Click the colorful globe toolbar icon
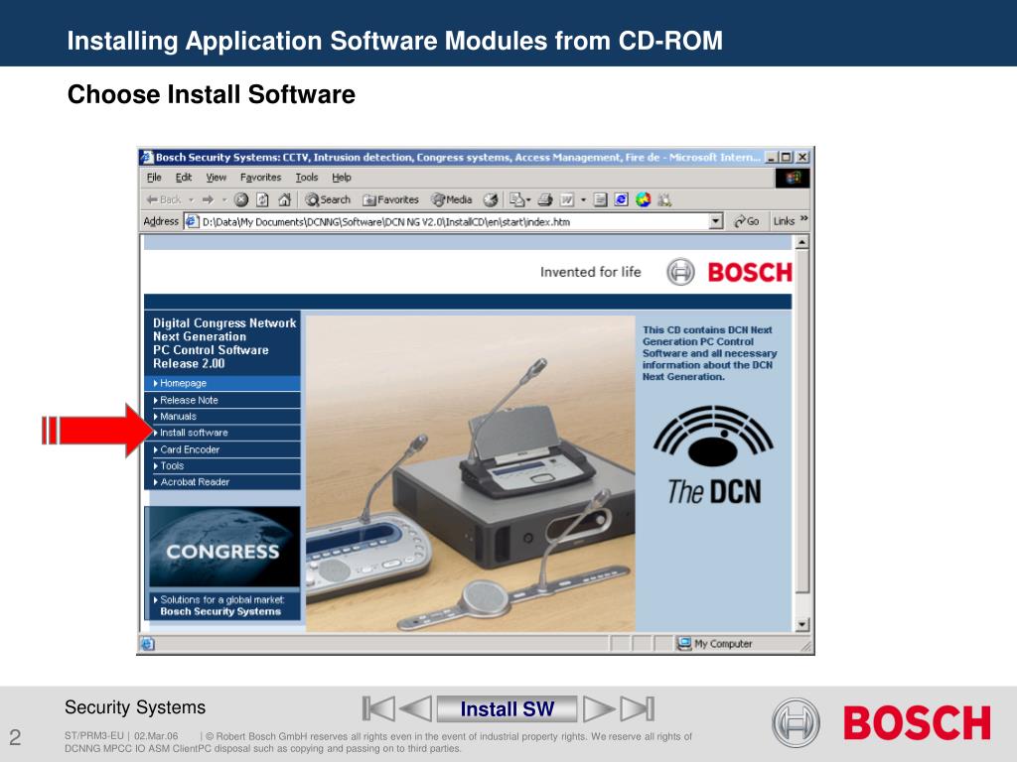The width and height of the screenshot is (1017, 762). [x=643, y=199]
